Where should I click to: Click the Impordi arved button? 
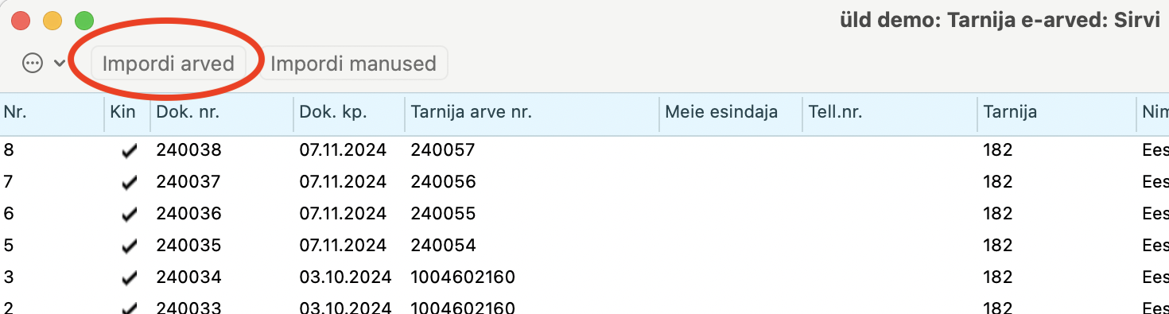(169, 64)
